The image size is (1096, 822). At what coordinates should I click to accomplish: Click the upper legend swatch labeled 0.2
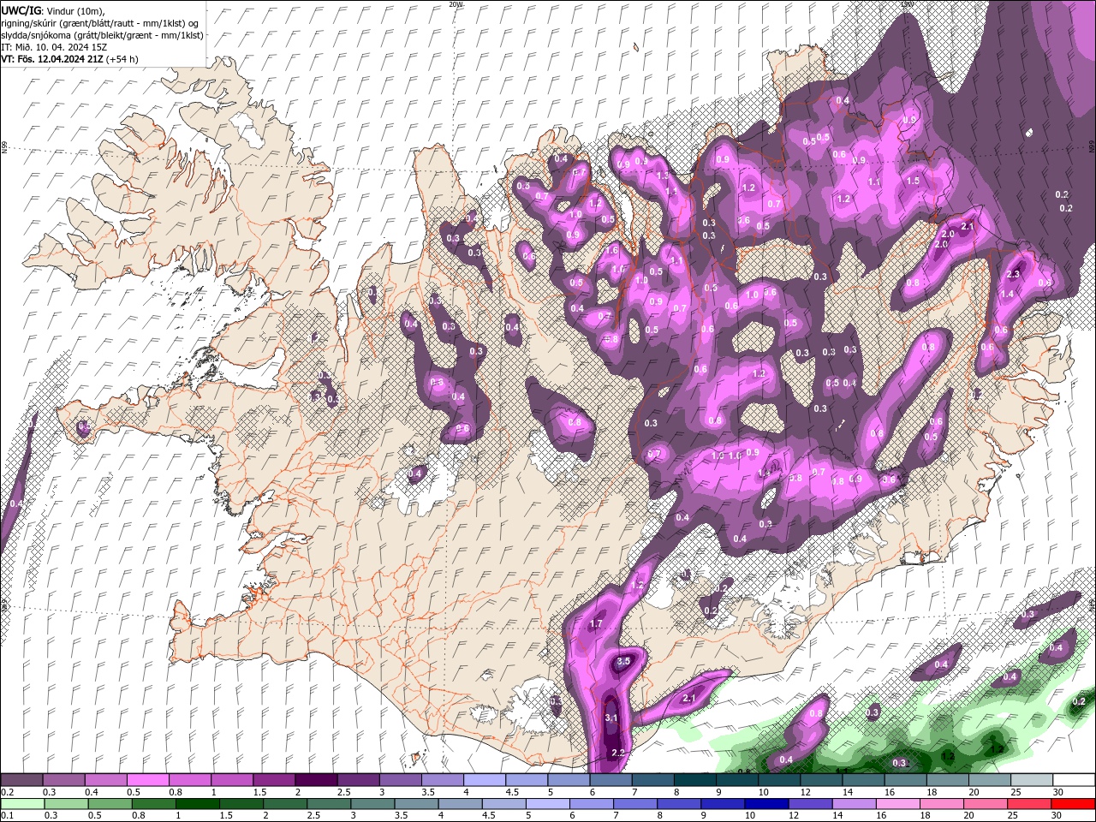point(21,780)
